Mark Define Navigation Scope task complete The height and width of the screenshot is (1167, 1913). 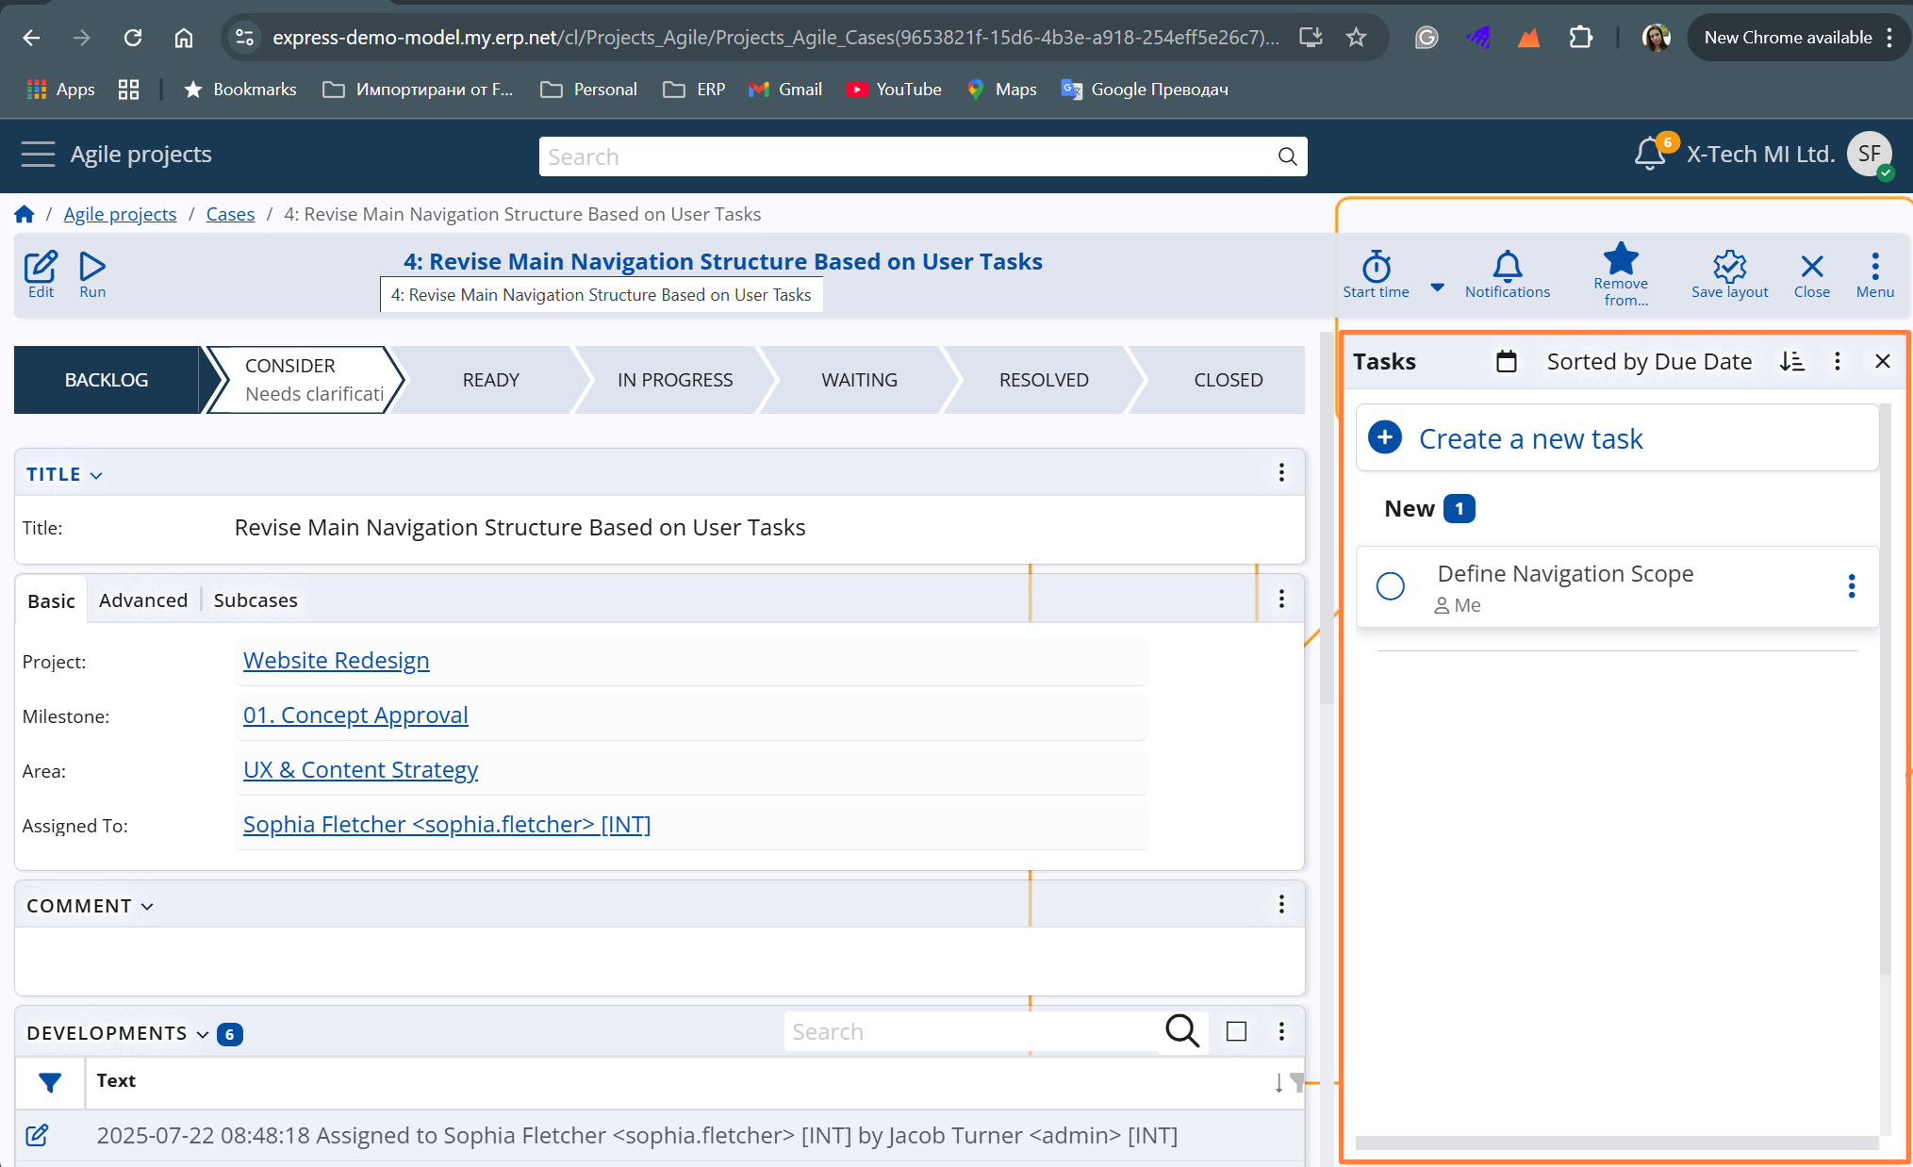pyautogui.click(x=1390, y=586)
